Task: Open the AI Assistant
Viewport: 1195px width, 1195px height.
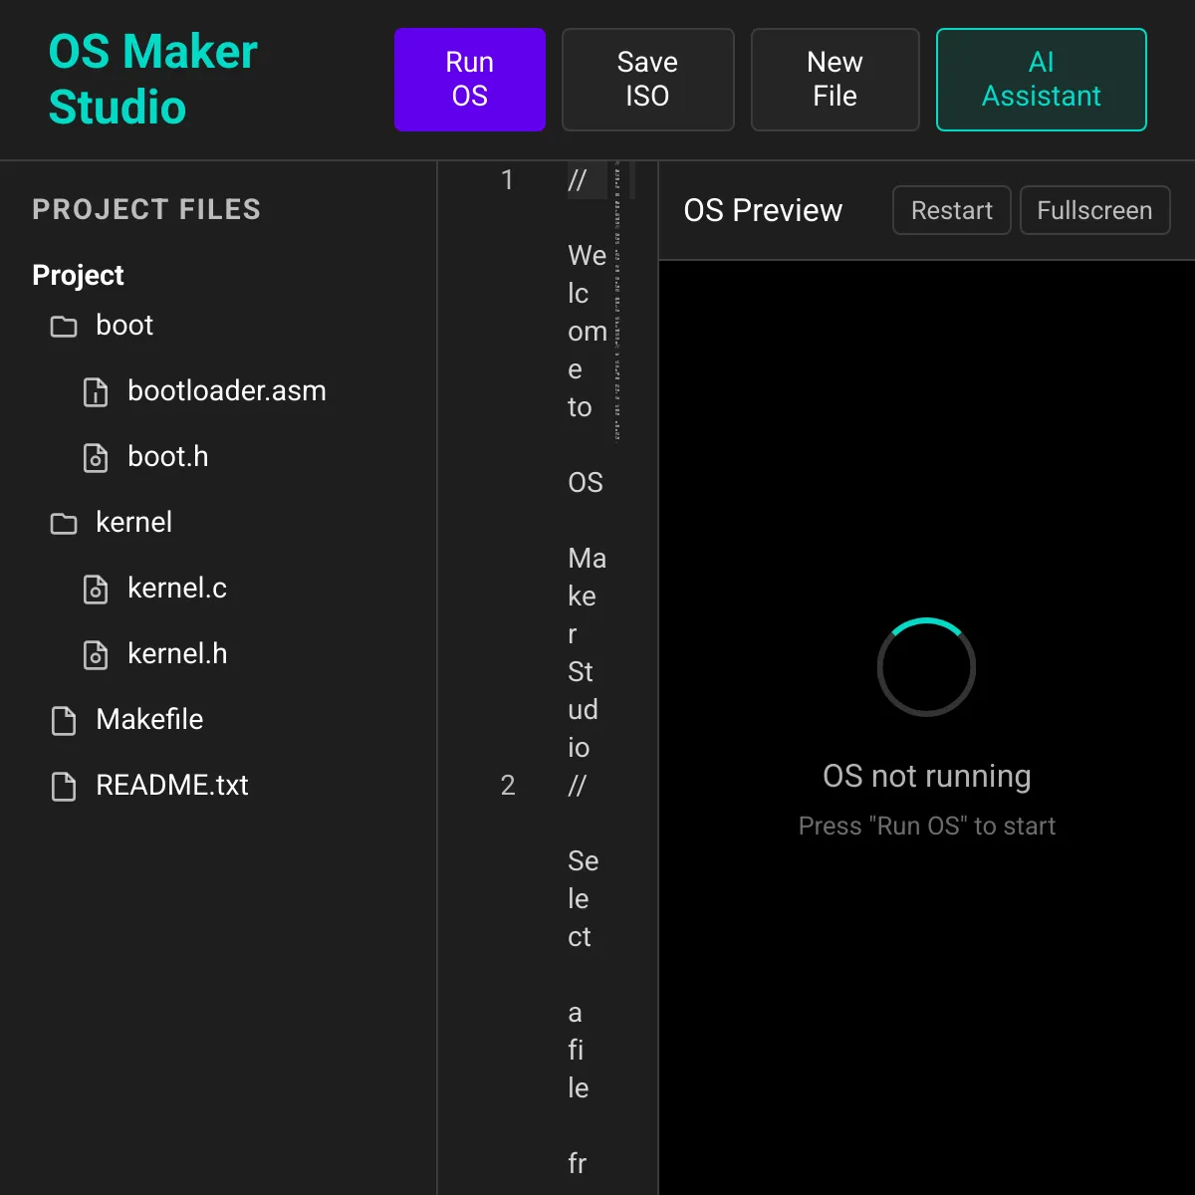Action: click(x=1041, y=80)
